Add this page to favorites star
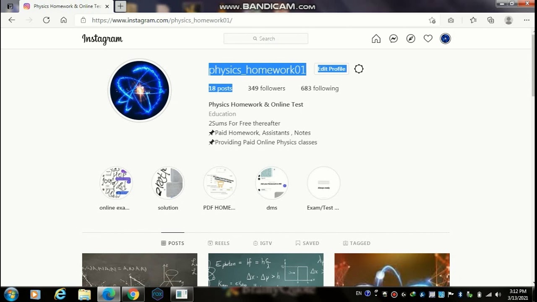This screenshot has height=302, width=537. click(432, 20)
